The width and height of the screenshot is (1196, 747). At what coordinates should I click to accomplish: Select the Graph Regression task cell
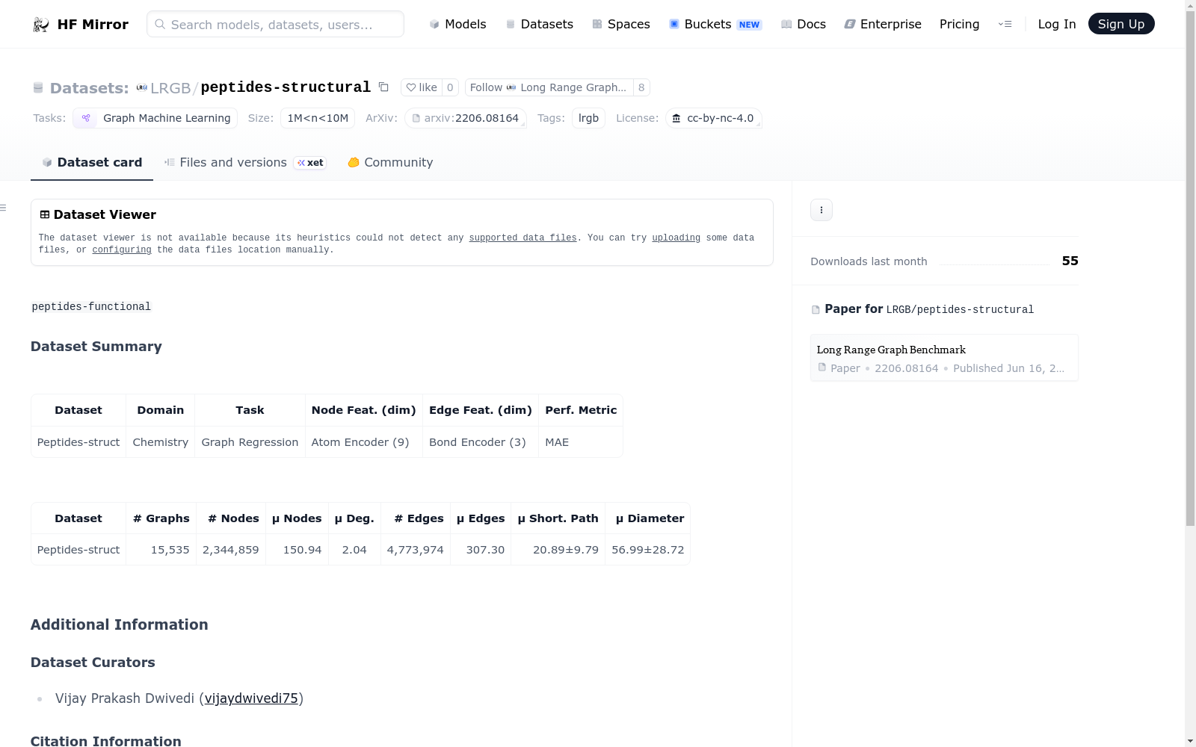click(250, 442)
